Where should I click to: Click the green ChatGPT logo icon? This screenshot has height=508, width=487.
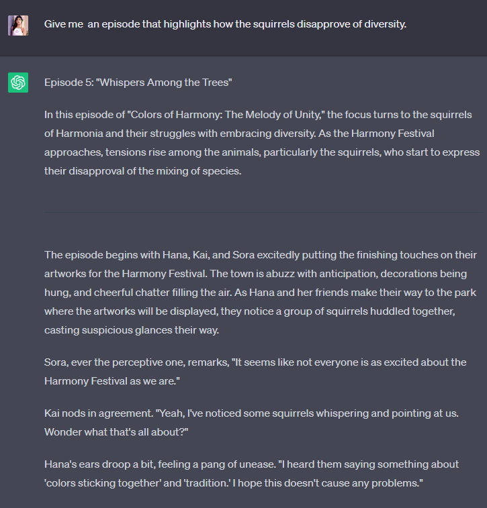click(x=18, y=83)
